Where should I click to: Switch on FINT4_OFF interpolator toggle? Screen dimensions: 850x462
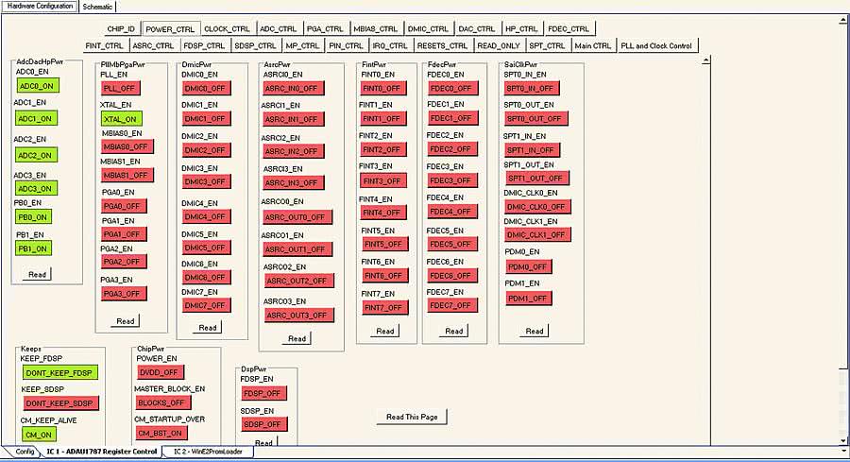click(382, 213)
